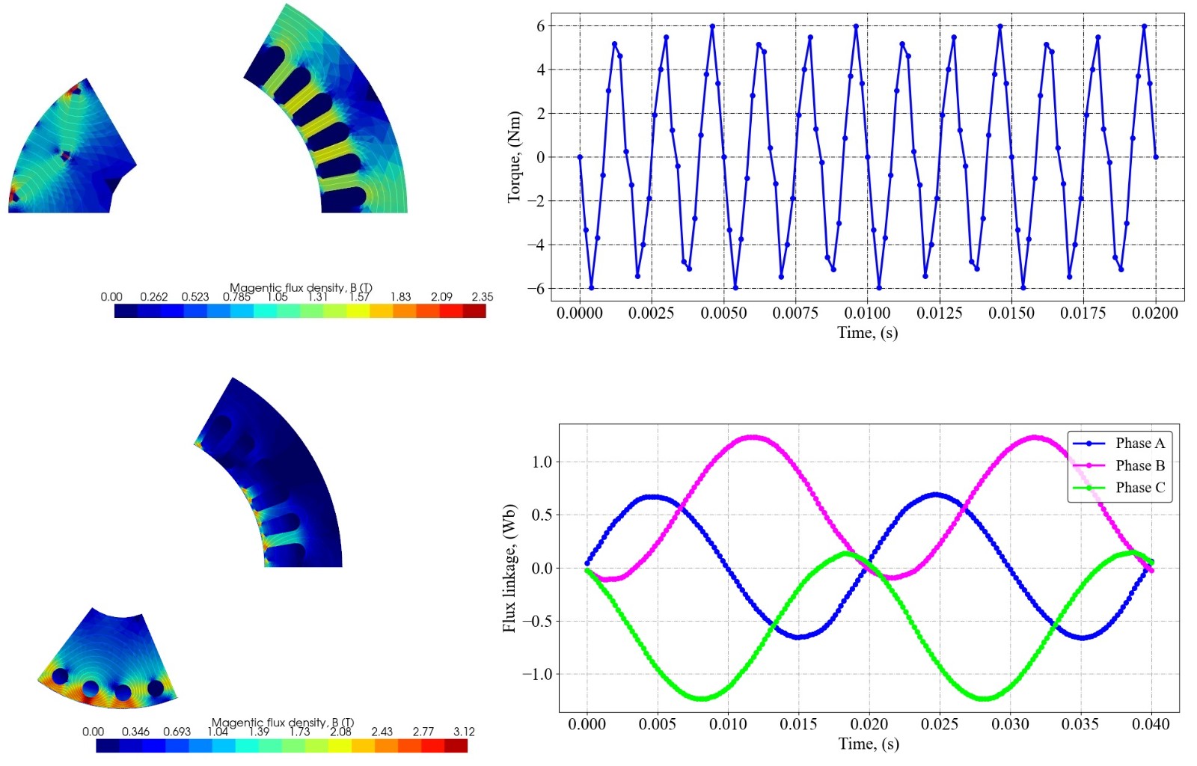Viewport: 1197px width, 766px height.
Task: Select the Flux linkage, (Wb) axis label
Action: click(x=509, y=568)
